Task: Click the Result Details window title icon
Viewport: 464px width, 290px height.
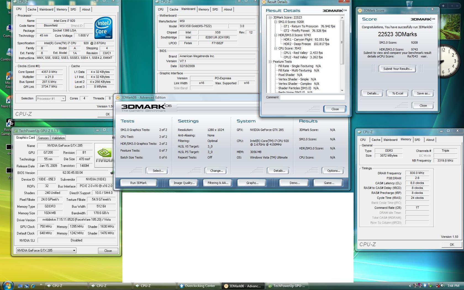Action: point(264,2)
